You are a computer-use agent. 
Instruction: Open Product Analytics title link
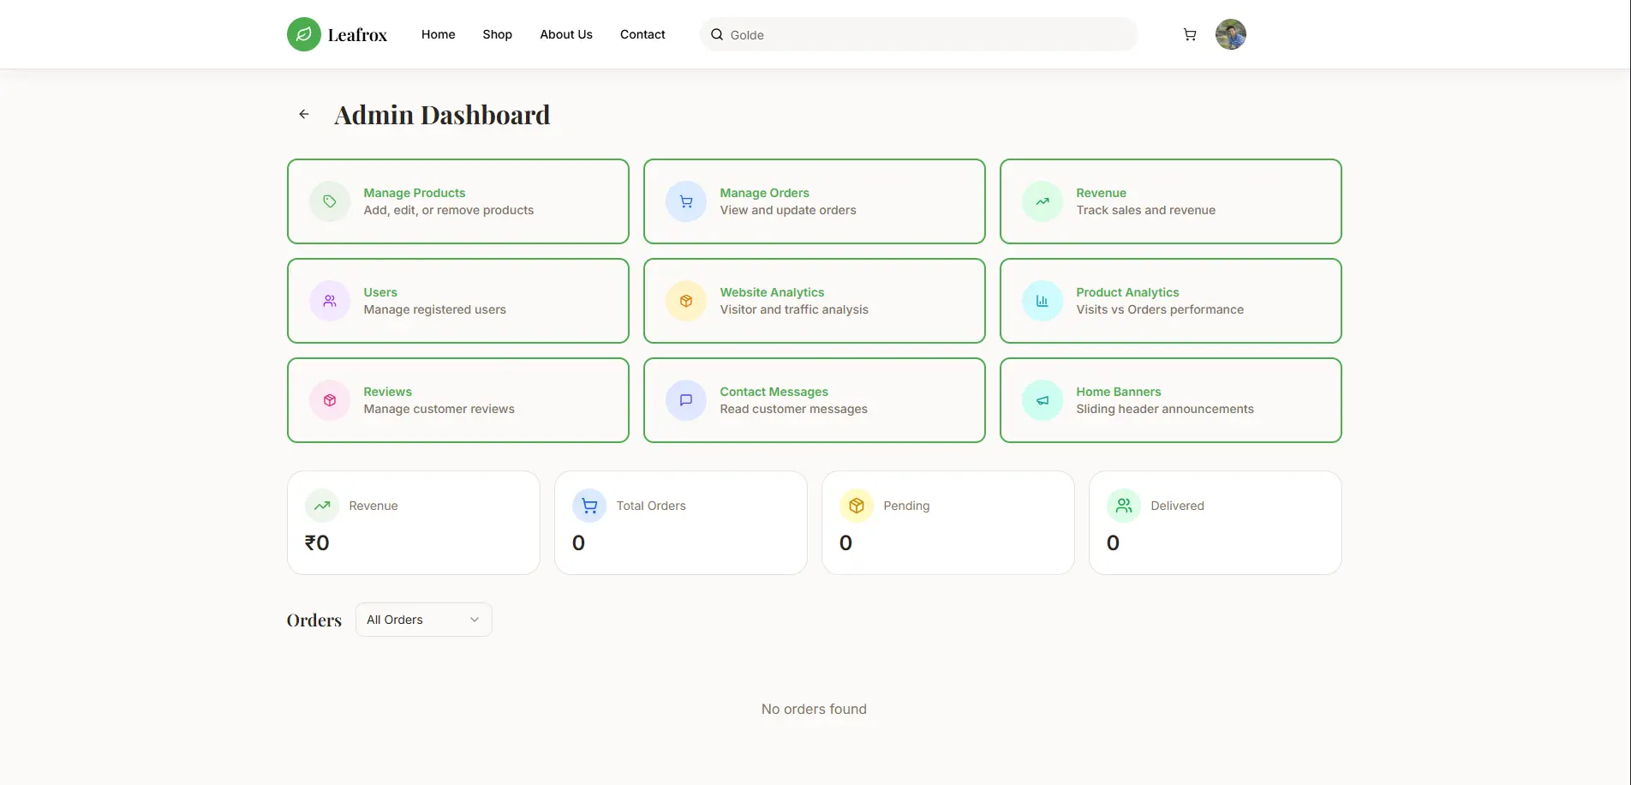(1127, 292)
